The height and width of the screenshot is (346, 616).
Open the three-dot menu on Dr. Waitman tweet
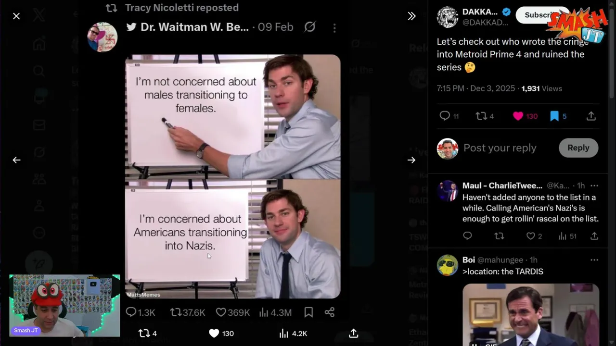(334, 28)
